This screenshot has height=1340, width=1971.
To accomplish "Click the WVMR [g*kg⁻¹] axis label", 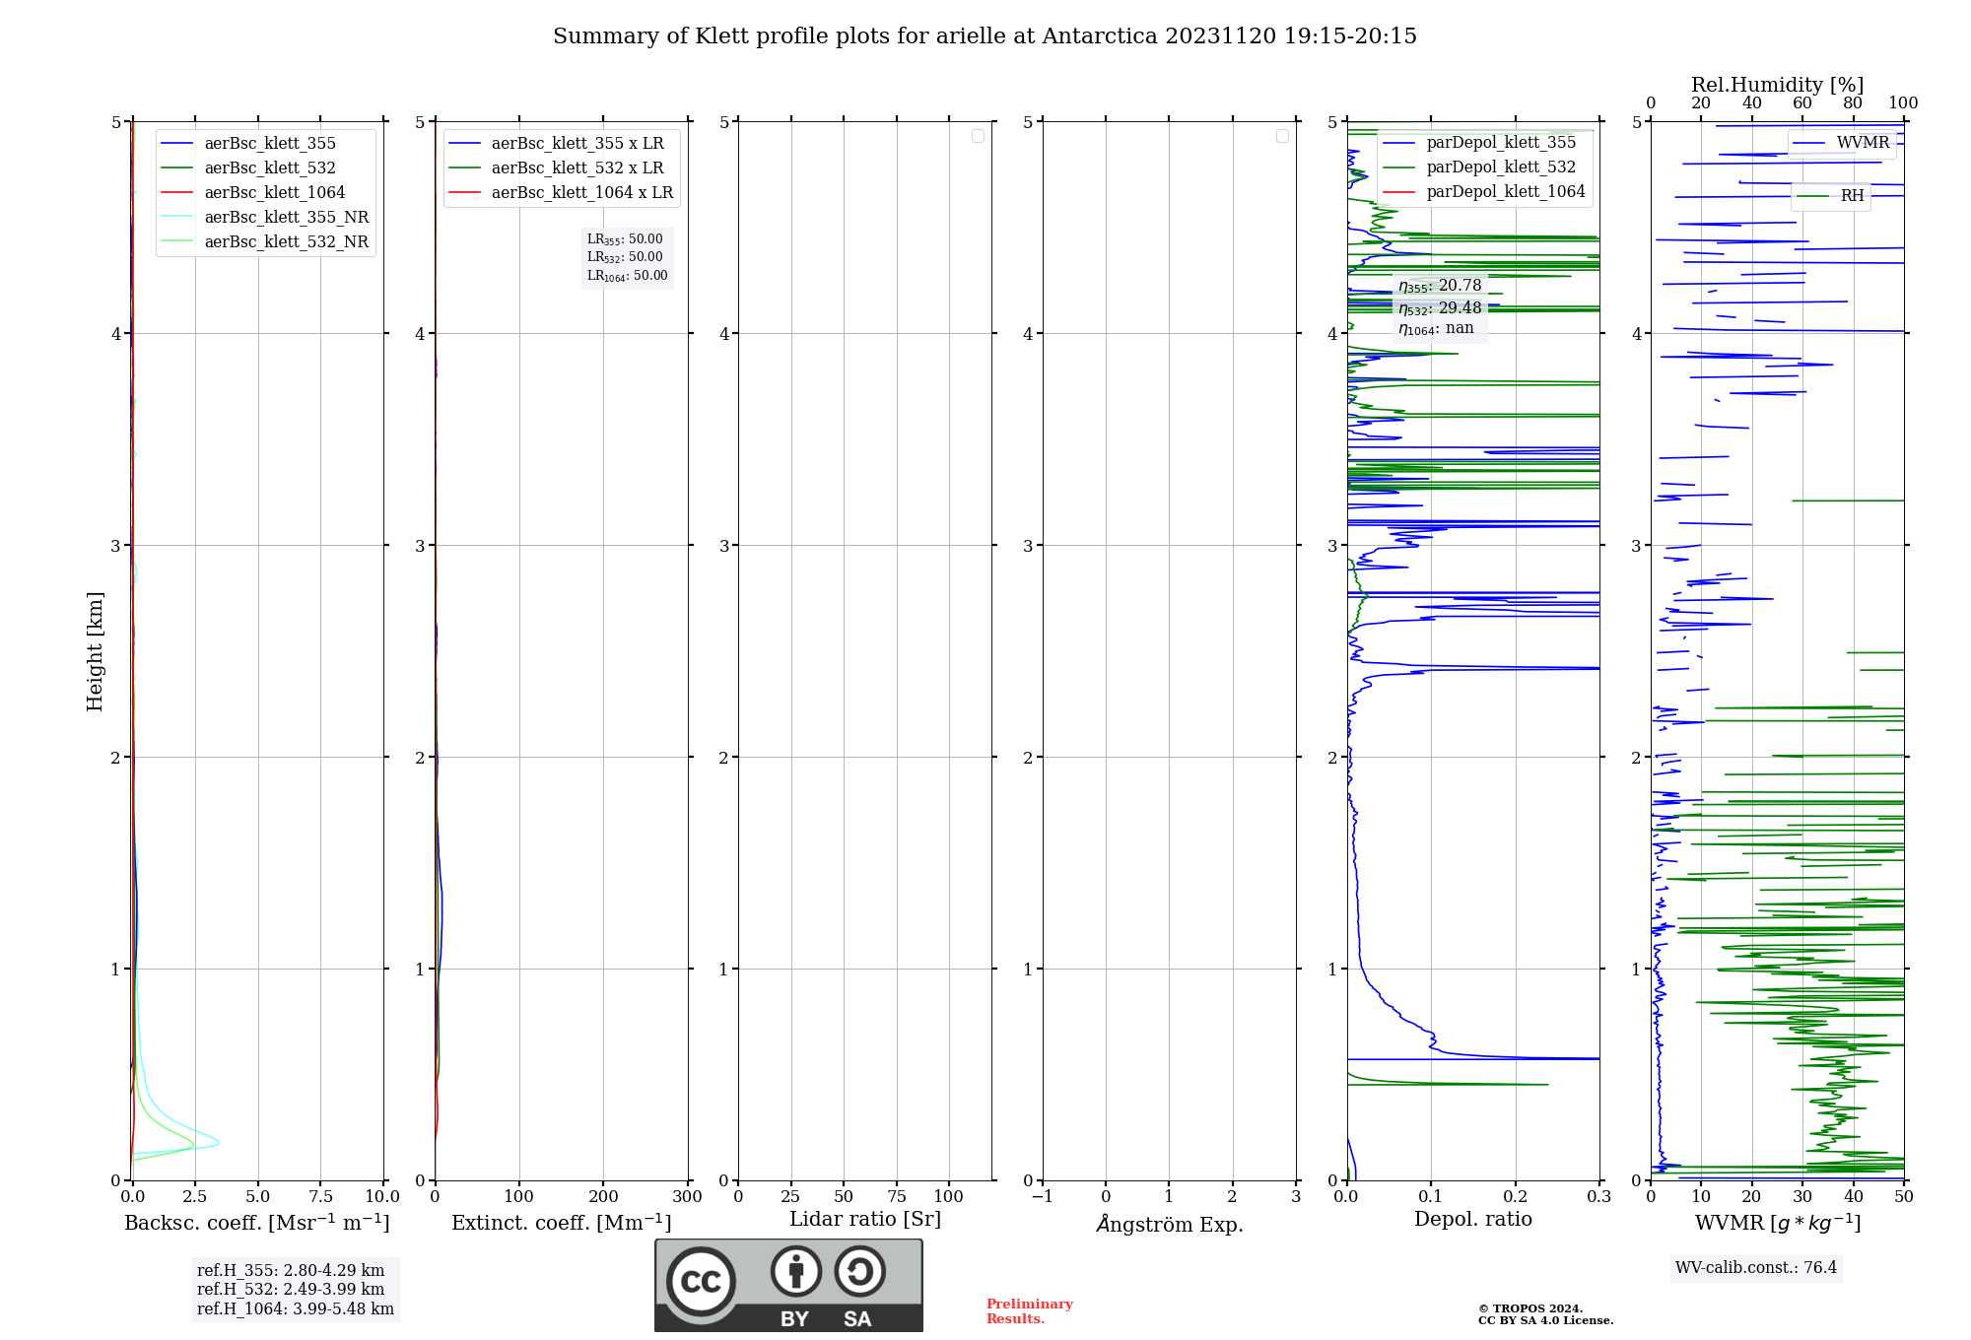I will [1778, 1223].
